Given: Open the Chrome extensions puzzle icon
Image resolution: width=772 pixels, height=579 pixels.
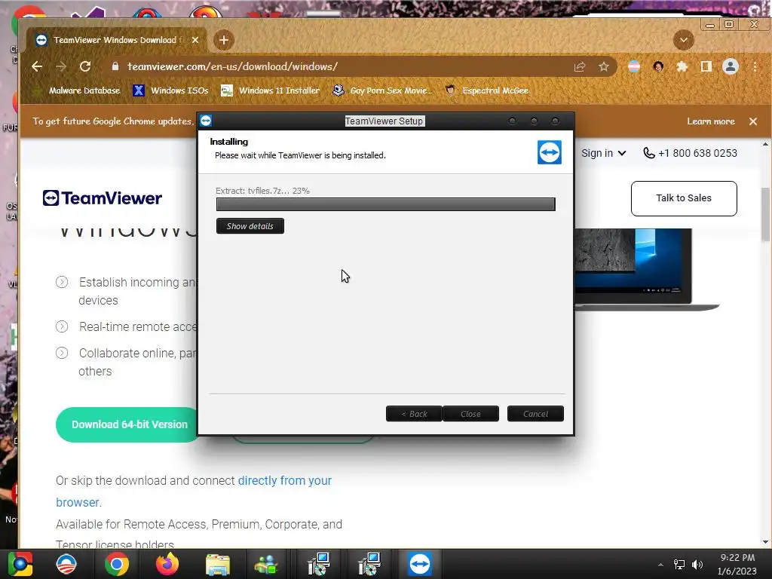Looking at the screenshot, I should pos(682,66).
